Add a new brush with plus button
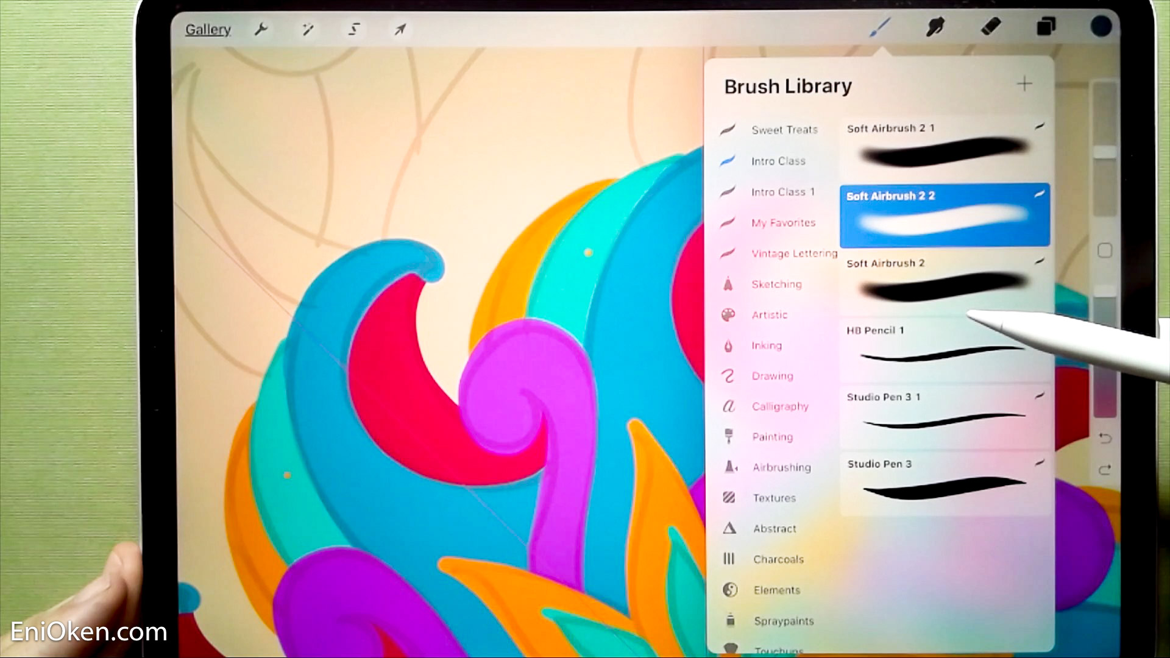This screenshot has width=1170, height=658. 1024,84
